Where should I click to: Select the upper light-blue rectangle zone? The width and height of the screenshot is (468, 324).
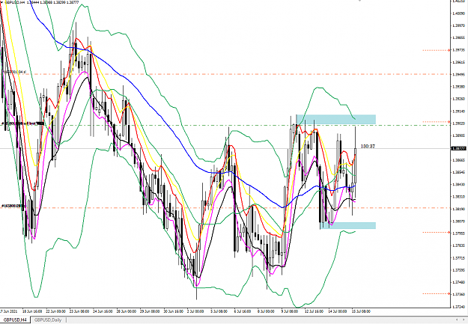point(335,119)
